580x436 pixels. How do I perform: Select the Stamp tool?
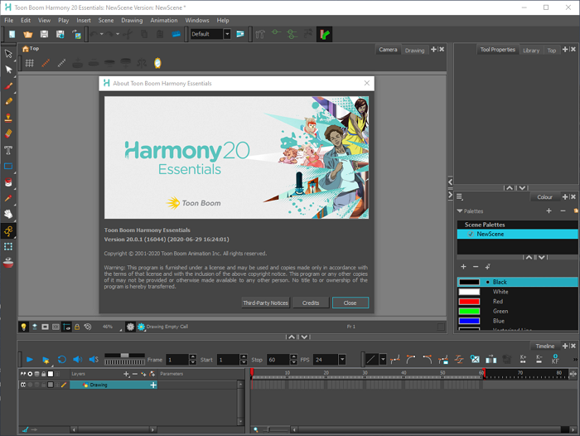tap(8, 118)
